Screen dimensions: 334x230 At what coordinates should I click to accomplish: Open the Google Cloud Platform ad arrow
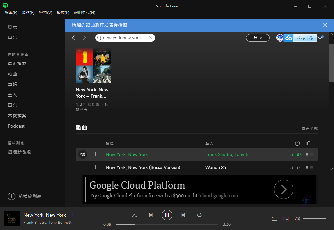[283, 189]
